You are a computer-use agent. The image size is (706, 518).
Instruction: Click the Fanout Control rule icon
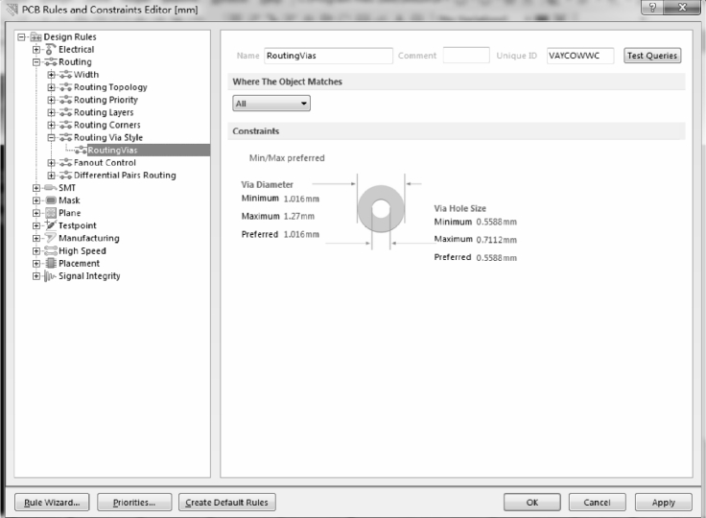pos(66,163)
